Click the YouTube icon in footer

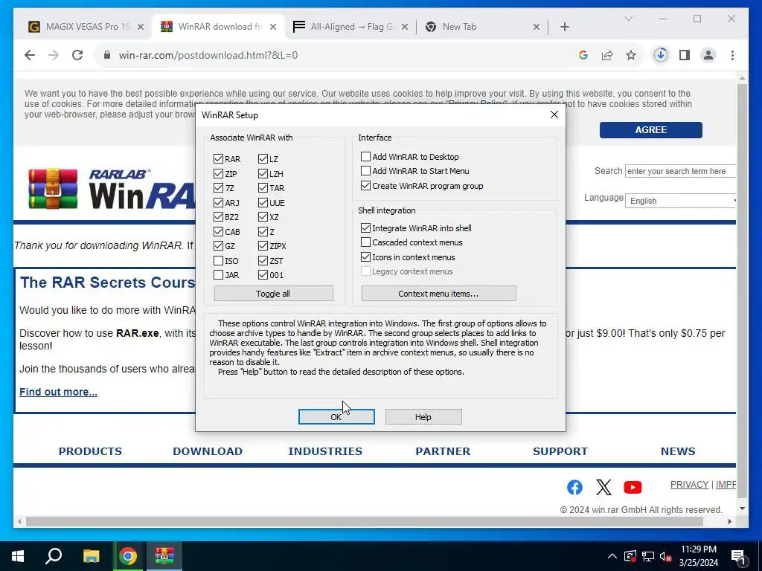pos(633,487)
